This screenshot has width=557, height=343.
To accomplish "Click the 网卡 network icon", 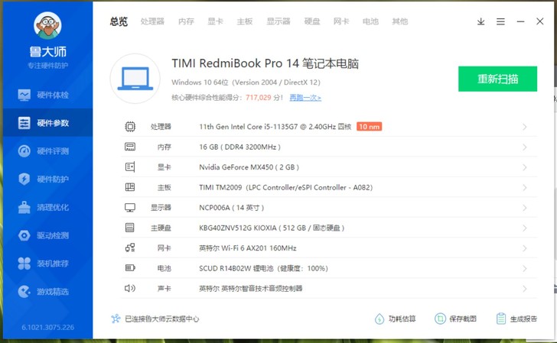I will (130, 248).
